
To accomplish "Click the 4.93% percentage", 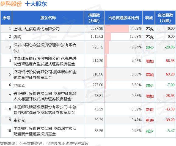I will (x=137, y=61).
